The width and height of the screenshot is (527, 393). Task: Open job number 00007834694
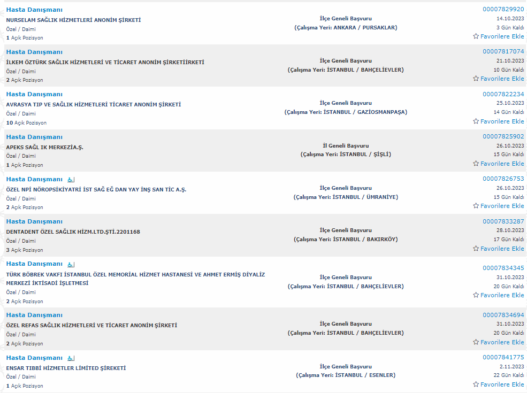503,315
